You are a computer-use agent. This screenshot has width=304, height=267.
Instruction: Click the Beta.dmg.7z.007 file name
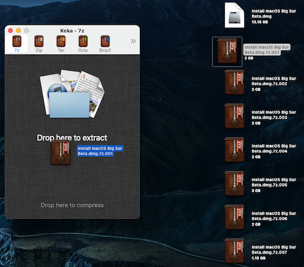point(274,250)
